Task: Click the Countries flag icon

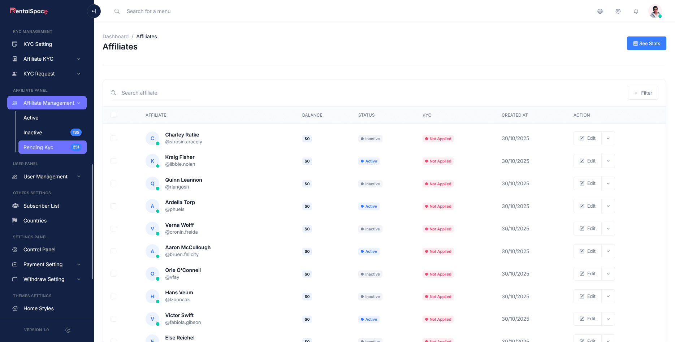Action: pyautogui.click(x=15, y=220)
